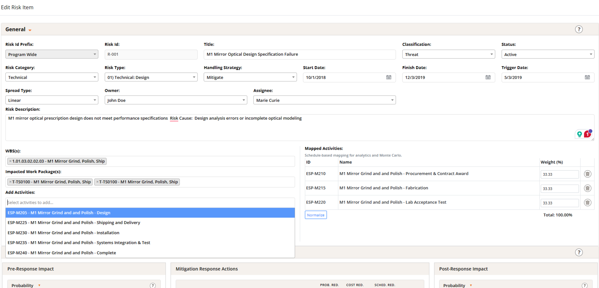The image size is (599, 288).
Task: Open help icon above Post-Response Impact
Action: (x=579, y=252)
